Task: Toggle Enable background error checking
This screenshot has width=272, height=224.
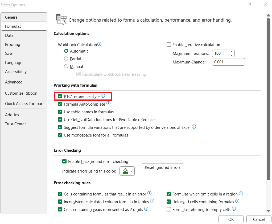Action: tap(64, 161)
